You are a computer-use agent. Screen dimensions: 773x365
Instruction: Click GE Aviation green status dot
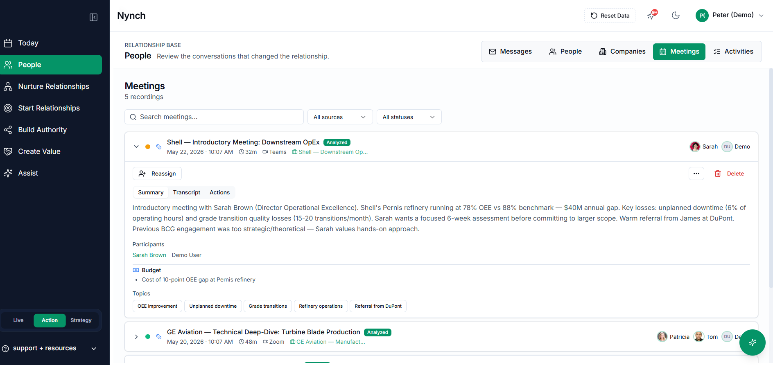coord(148,337)
